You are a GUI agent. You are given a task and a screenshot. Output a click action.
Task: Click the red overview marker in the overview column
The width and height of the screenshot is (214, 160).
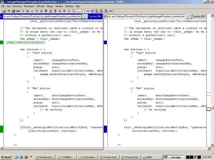point(209,109)
